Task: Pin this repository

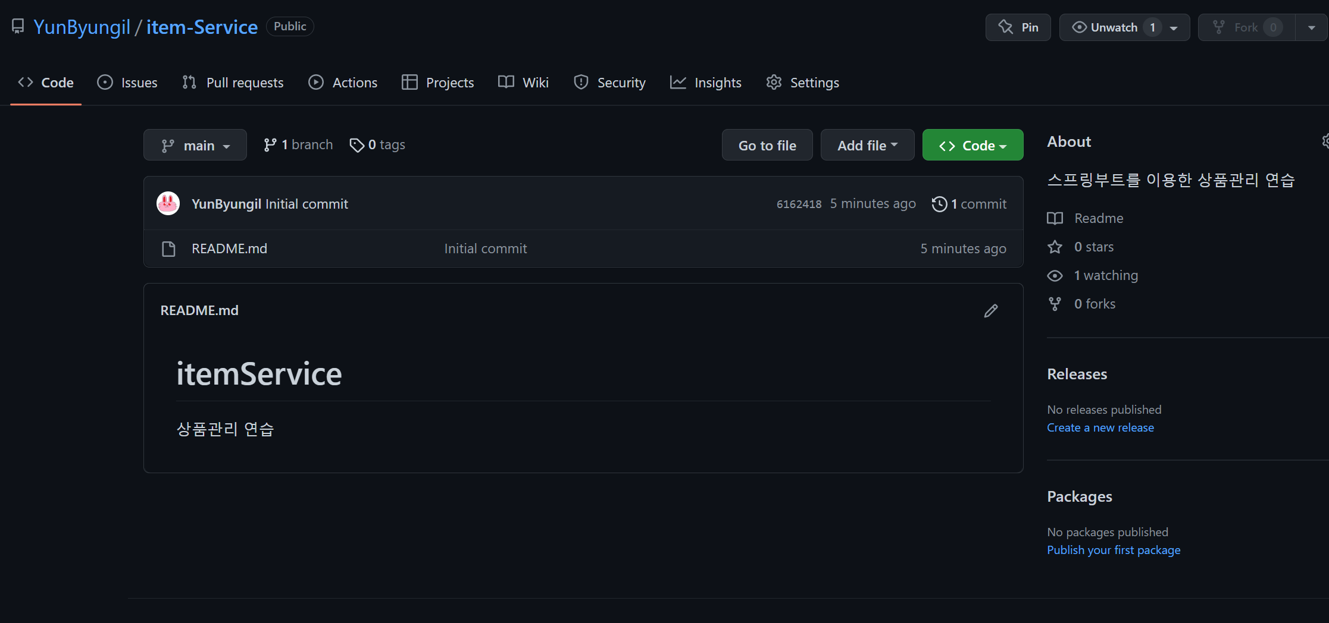Action: (1018, 27)
